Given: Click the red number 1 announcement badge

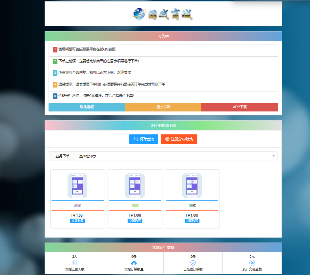Looking at the screenshot, I should [x=55, y=49].
